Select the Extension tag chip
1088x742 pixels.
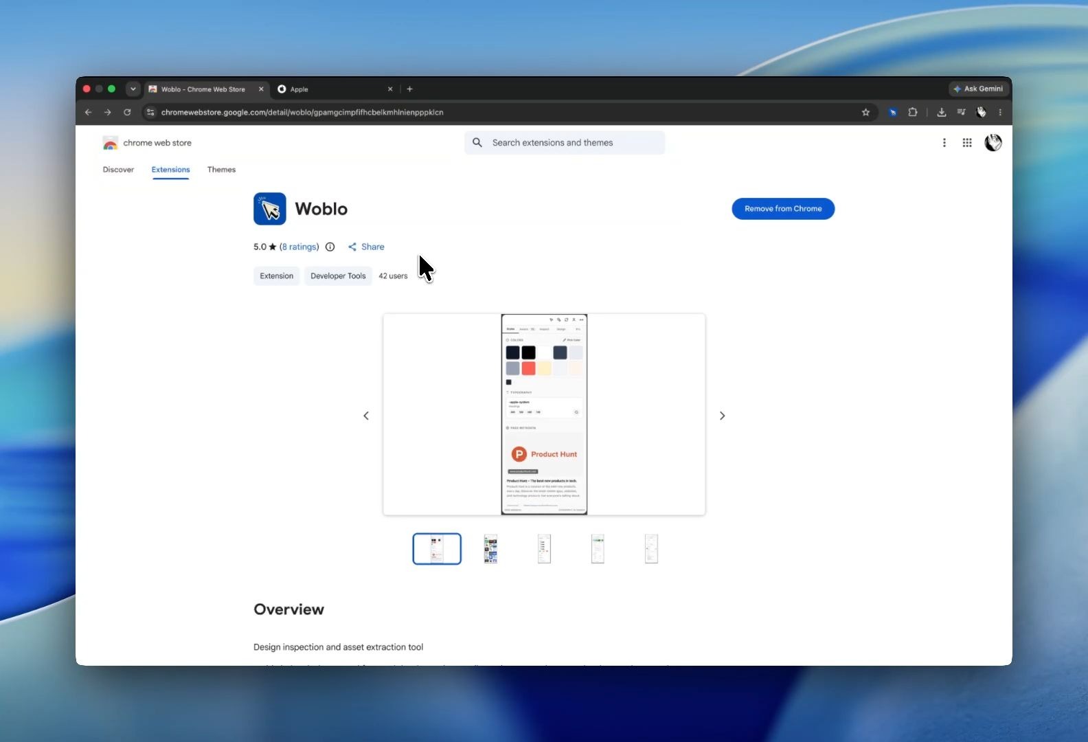pos(276,276)
